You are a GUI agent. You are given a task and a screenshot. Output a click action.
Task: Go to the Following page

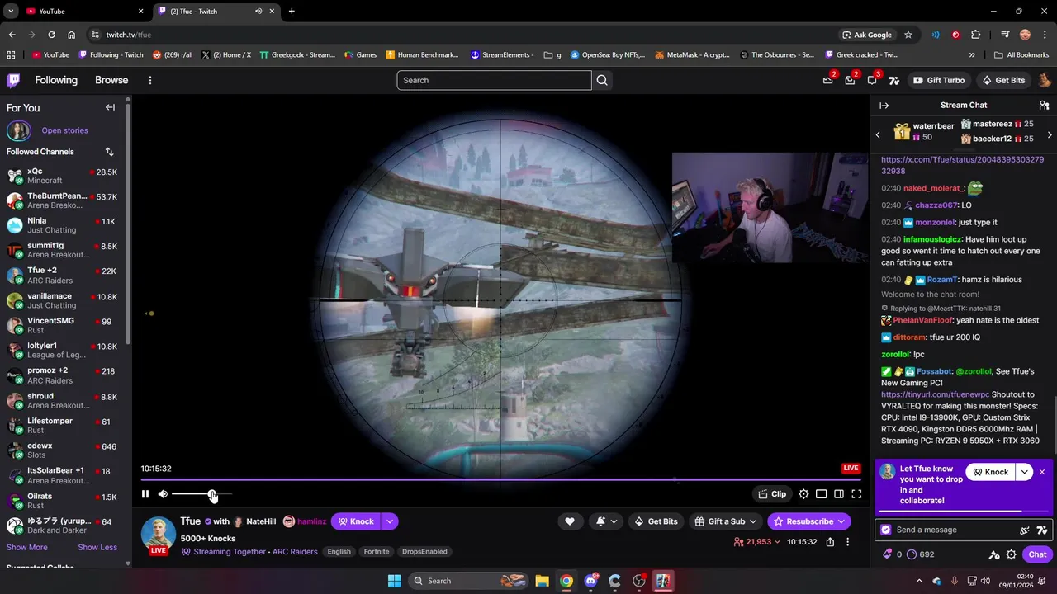(56, 80)
